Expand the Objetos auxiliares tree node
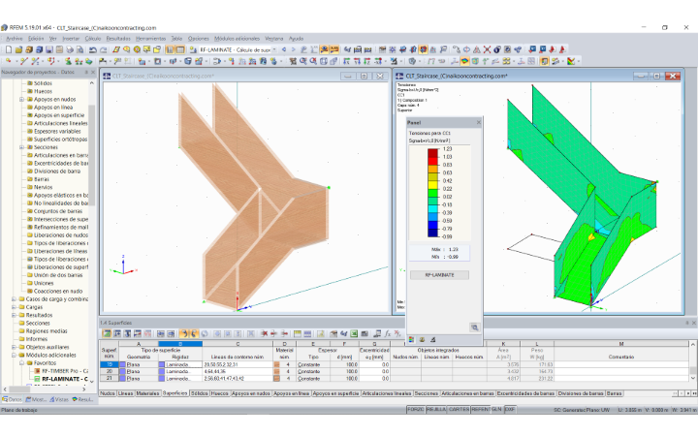The height and width of the screenshot is (436, 698). pos(14,348)
